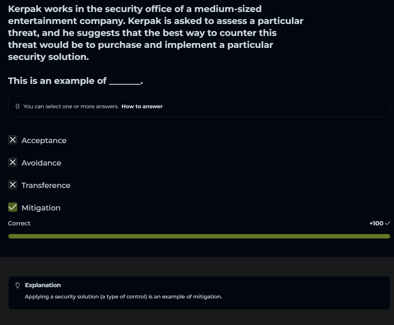Screen dimensions: 394x325
Task: Select the Avoidance answer label
Action: (x=41, y=163)
